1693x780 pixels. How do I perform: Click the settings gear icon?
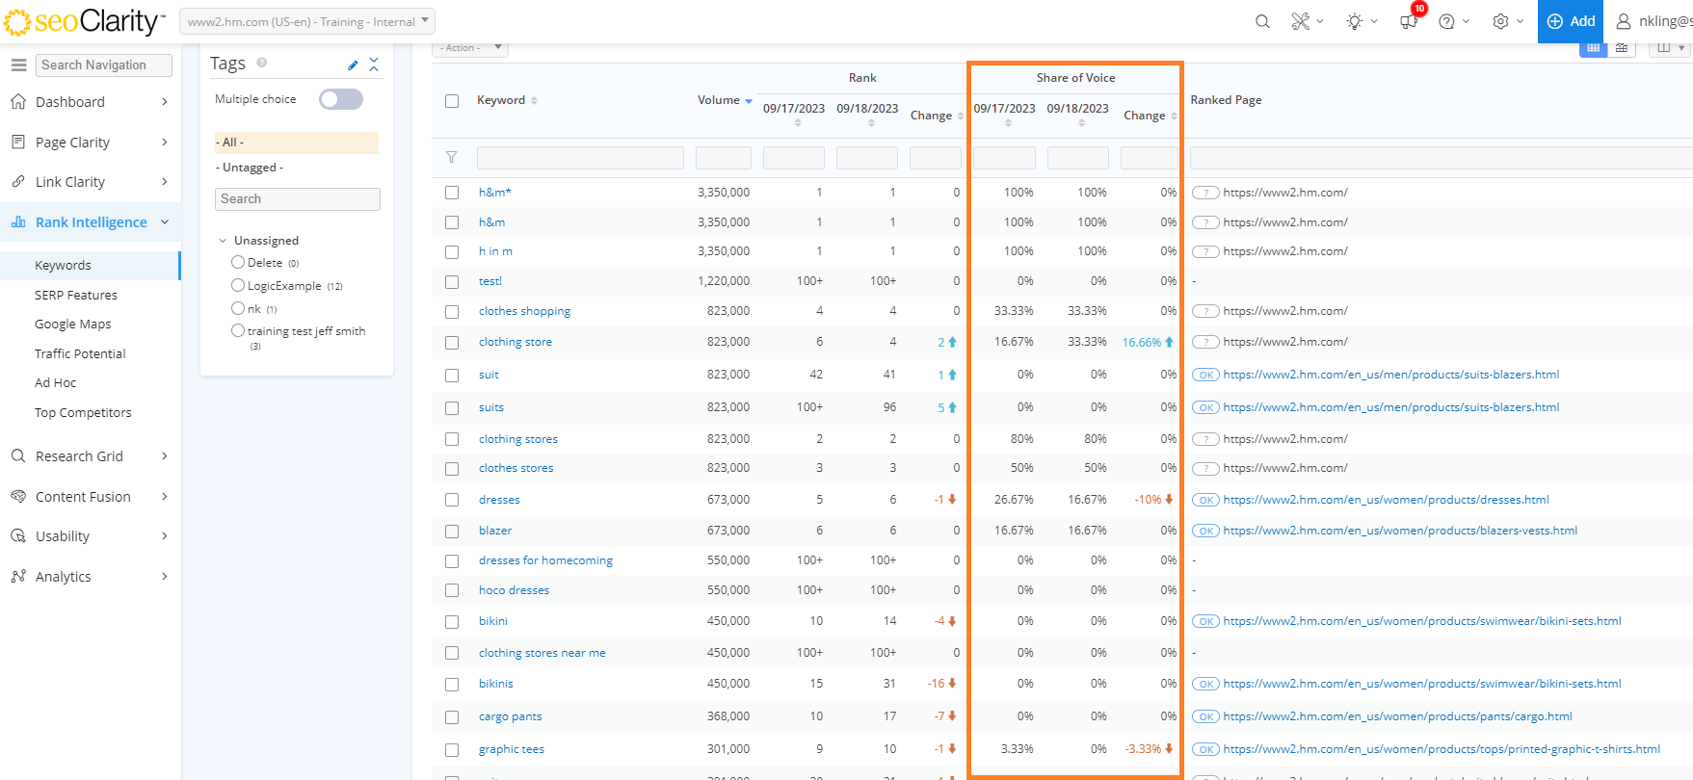[x=1500, y=21]
